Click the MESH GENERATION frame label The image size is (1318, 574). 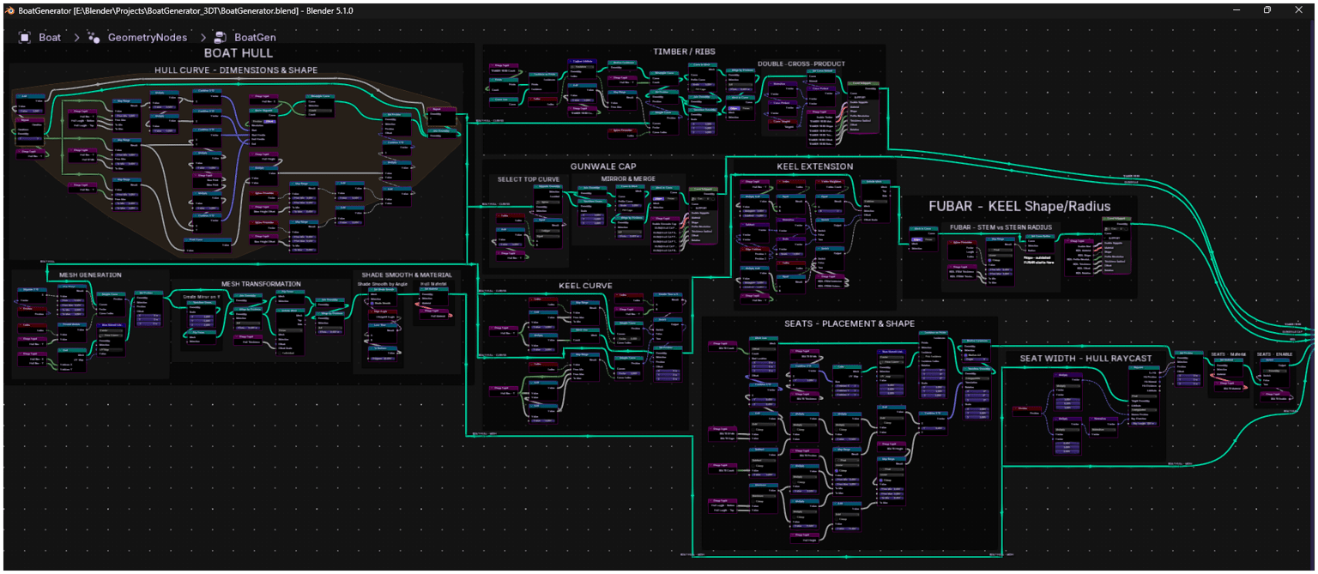(x=90, y=275)
